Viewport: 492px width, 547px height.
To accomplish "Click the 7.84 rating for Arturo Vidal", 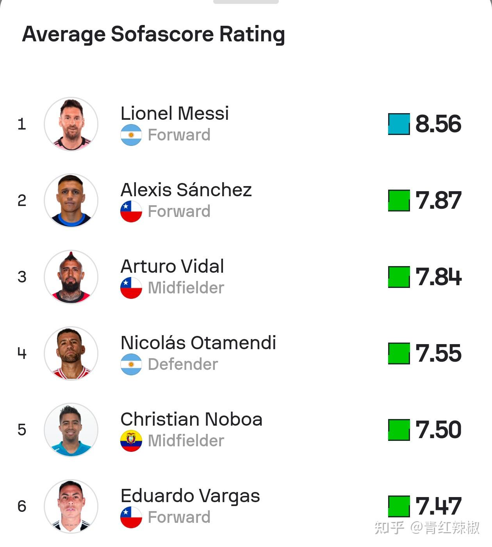I will 439,277.
